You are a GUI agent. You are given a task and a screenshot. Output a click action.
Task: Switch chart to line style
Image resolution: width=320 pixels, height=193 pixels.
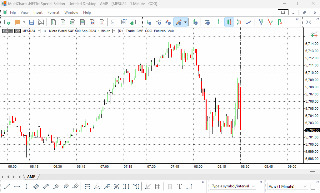coord(248,22)
